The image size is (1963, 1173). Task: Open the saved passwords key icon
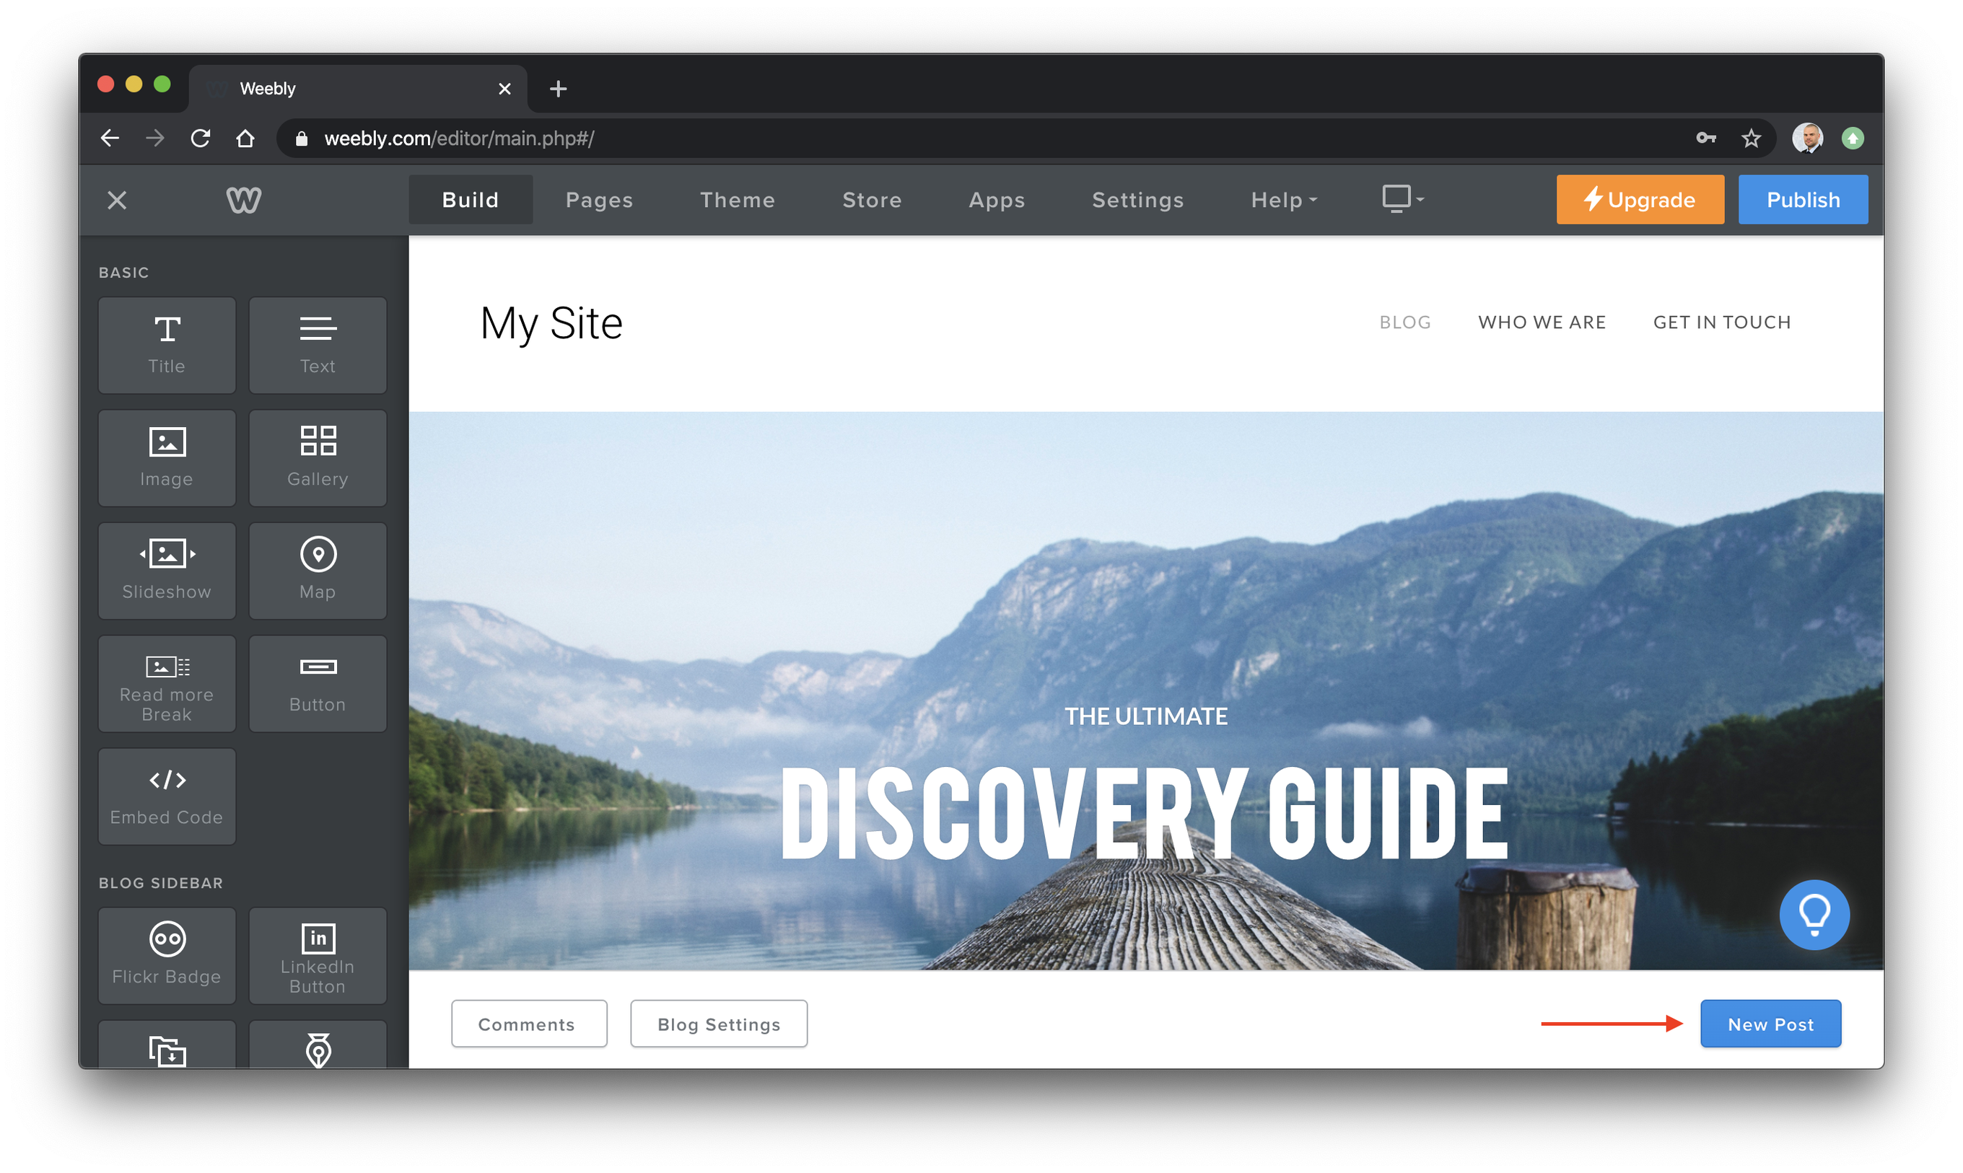coord(1705,139)
